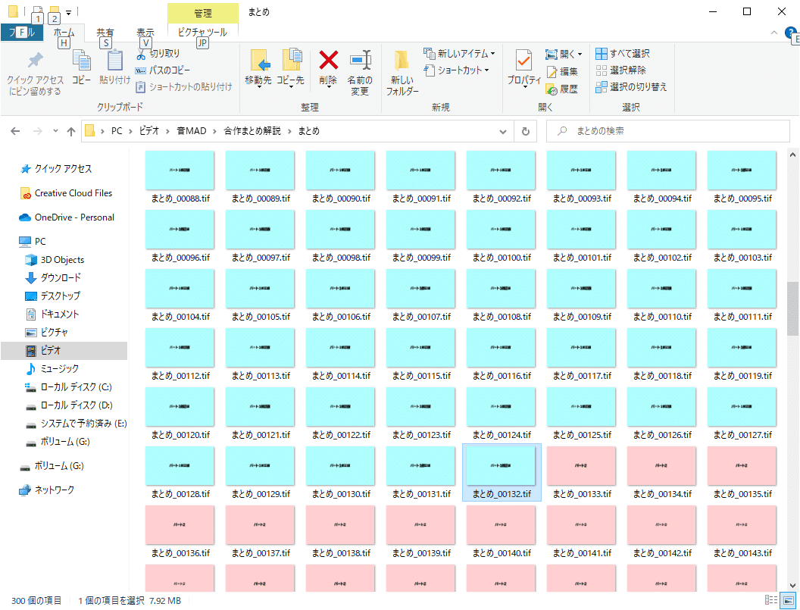This screenshot has width=800, height=610.
Task: Select thumbnail まとめ_00088.tif
Action: (180, 177)
